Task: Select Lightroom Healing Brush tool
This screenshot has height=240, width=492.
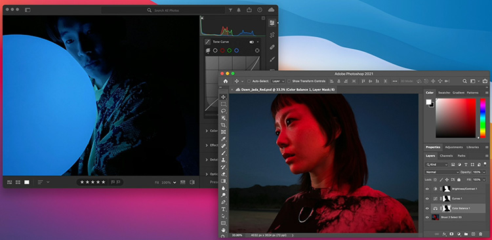Action: coord(272,47)
